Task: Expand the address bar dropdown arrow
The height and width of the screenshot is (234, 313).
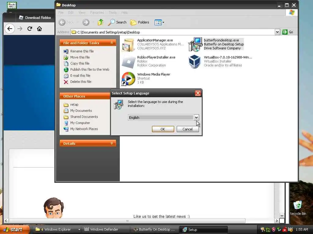Action: click(x=277, y=32)
